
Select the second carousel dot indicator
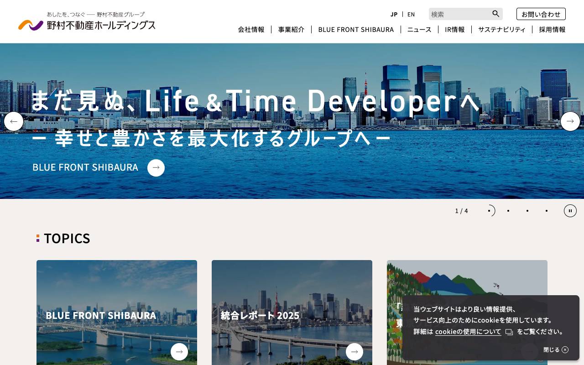pos(508,211)
